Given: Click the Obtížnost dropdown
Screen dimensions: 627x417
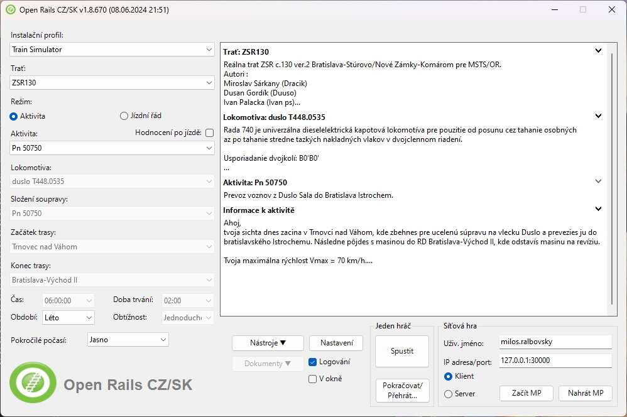Looking at the screenshot, I should click(x=188, y=317).
